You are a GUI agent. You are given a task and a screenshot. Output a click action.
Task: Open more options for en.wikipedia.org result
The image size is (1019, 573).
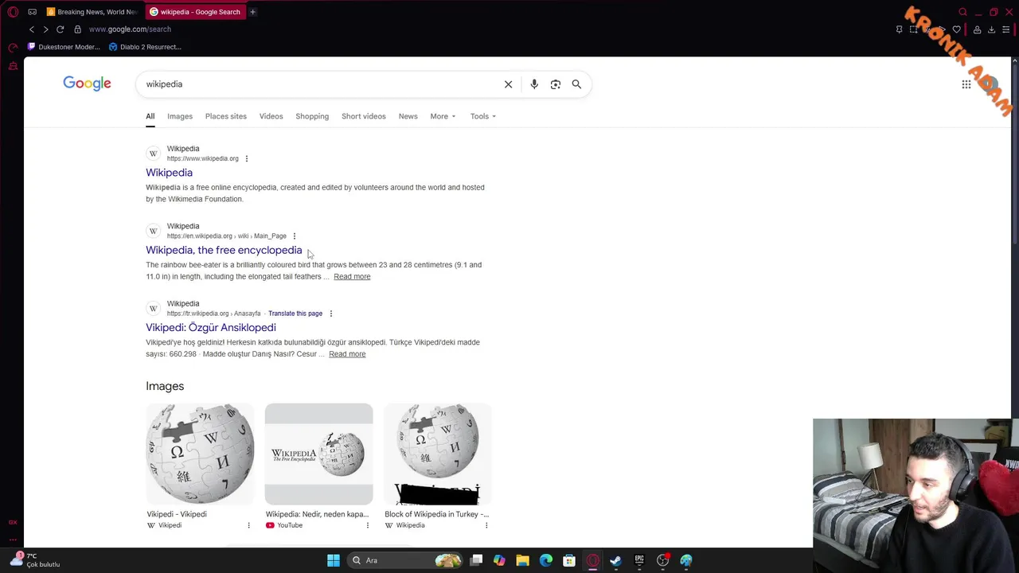[295, 236]
